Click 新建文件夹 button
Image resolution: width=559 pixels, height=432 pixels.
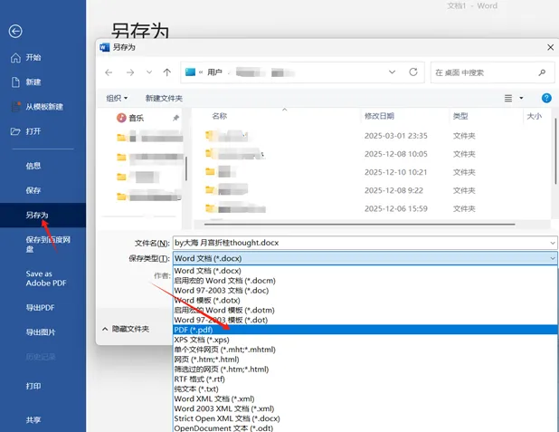164,98
